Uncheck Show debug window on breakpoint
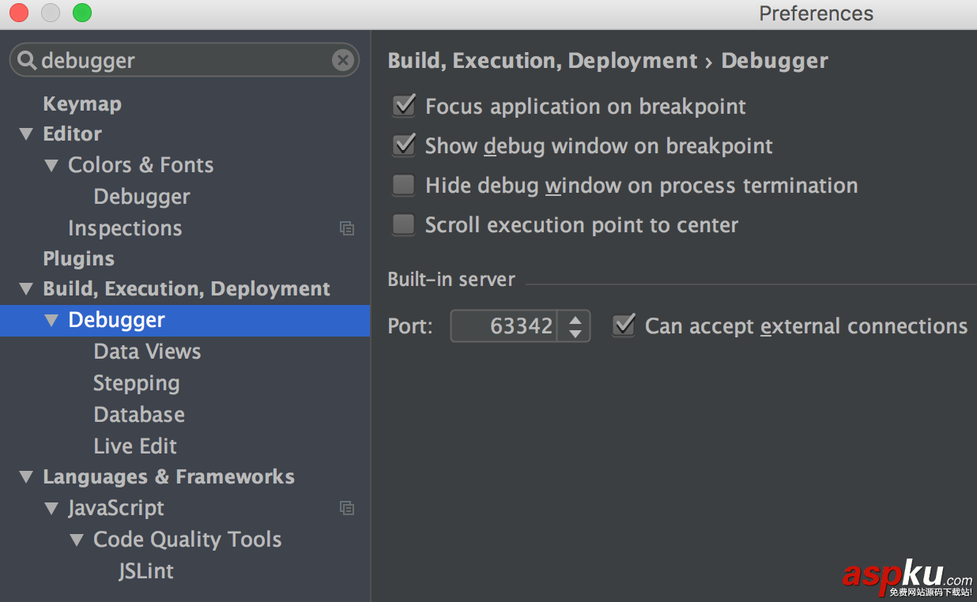 [x=404, y=145]
